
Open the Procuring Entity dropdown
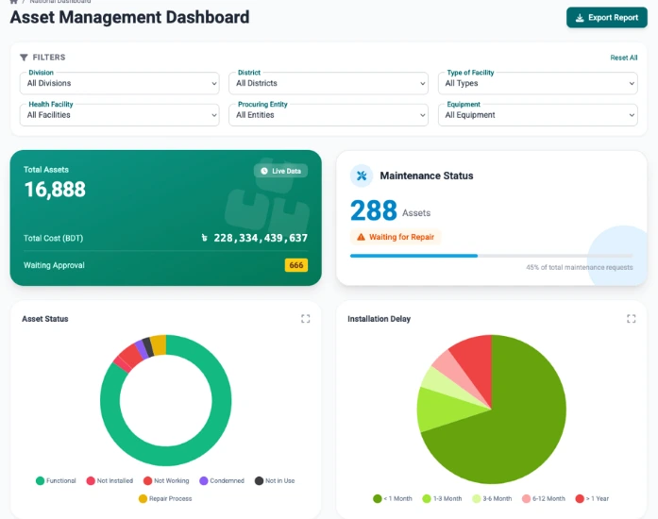[x=329, y=115]
